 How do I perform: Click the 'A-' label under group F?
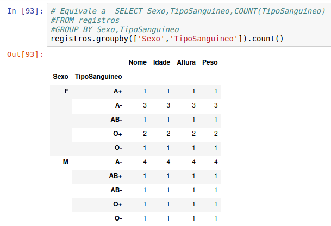pos(118,105)
